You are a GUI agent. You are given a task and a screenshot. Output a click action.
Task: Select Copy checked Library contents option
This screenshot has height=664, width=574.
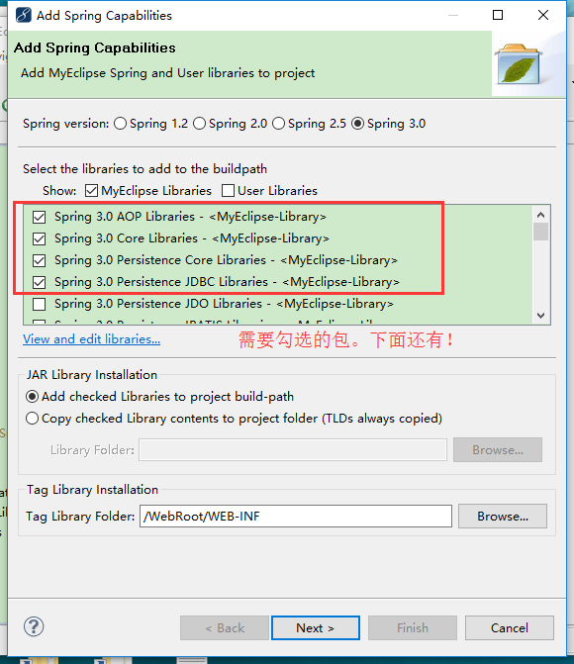(33, 419)
